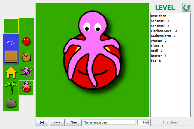Choose 'Krakenalarm - 2' in level list
This screenshot has height=129, width=194.
coord(170,36)
